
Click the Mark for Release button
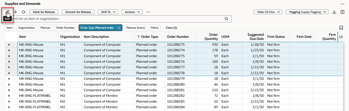pos(44,12)
